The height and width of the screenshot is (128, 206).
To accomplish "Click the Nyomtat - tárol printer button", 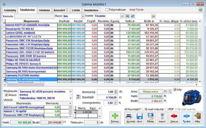I will coord(134,118).
